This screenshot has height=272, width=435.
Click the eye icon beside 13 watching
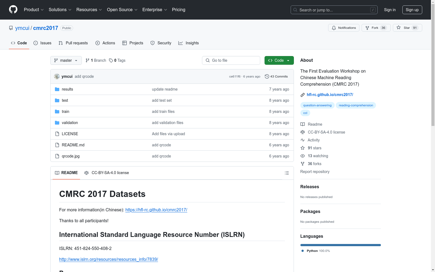303,156
